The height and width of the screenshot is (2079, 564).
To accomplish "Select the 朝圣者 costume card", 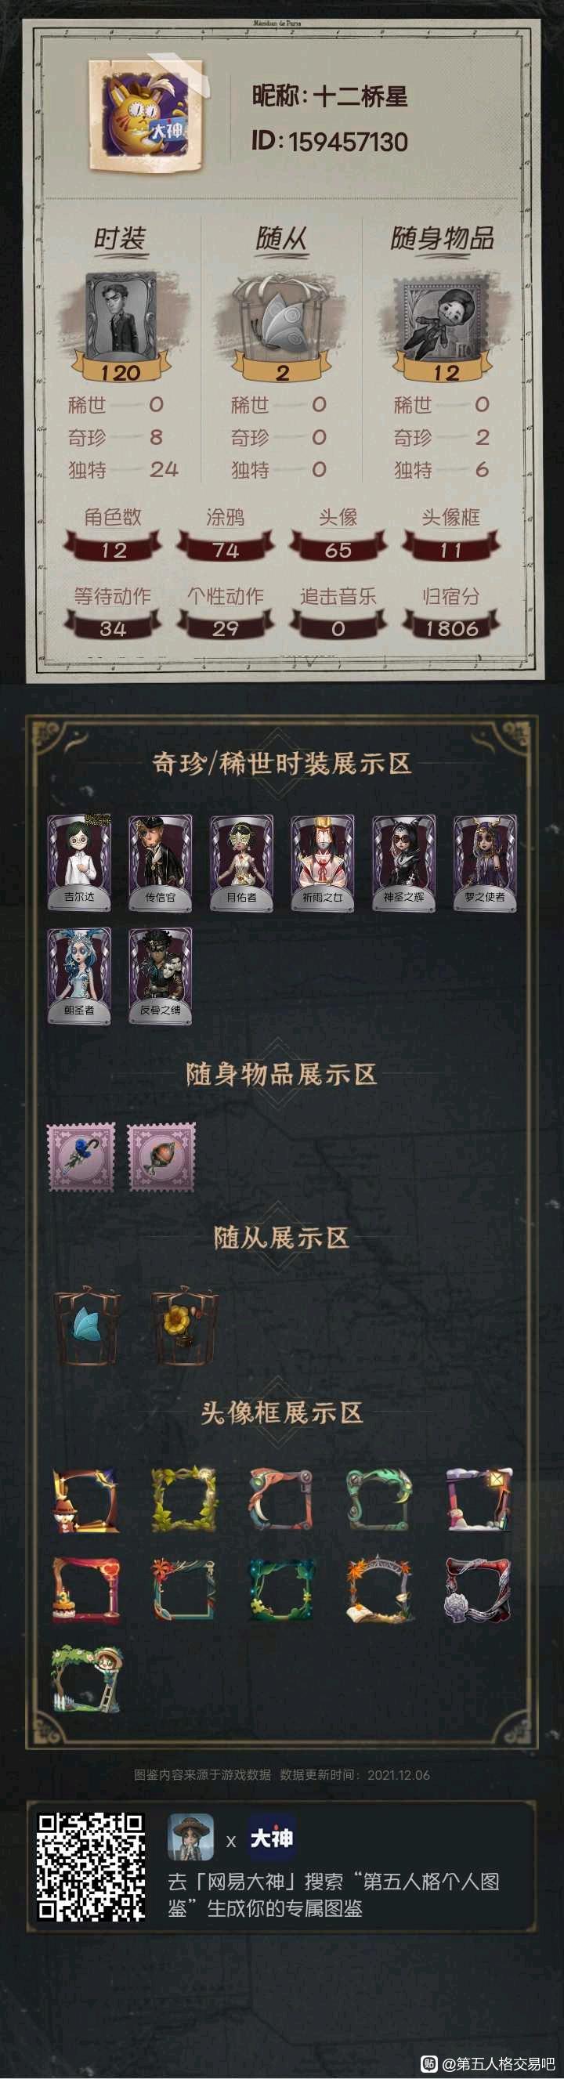I will pyautogui.click(x=79, y=976).
